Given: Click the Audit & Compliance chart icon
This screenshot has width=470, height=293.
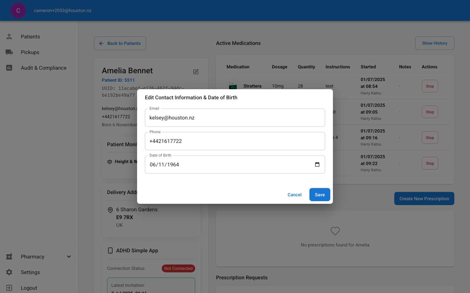Looking at the screenshot, I should click(9, 68).
